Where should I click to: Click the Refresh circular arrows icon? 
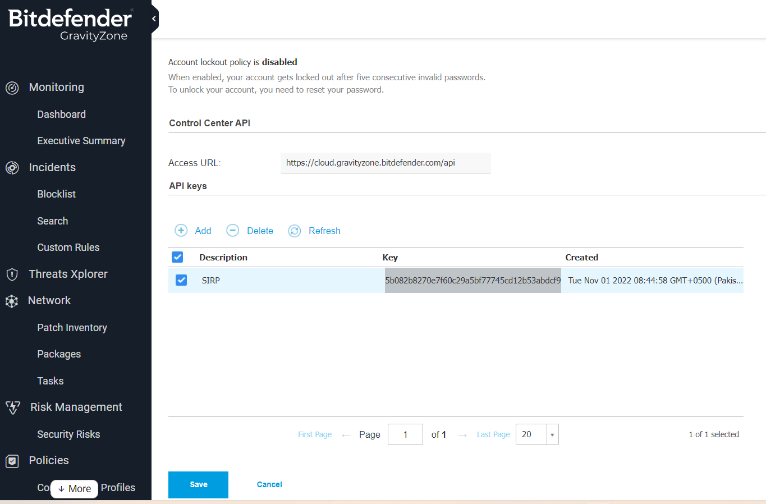point(295,231)
